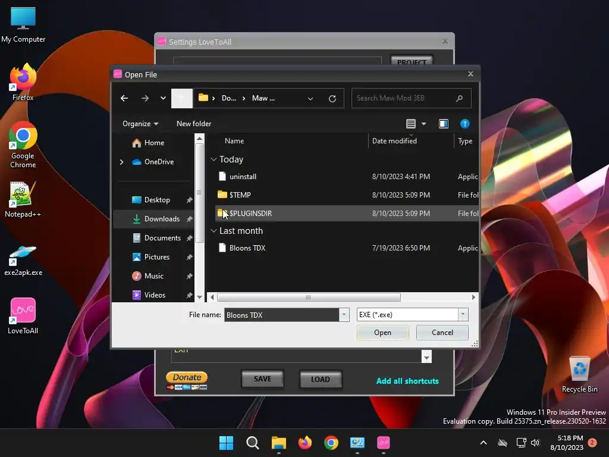609x457 pixels.
Task: Collapse the Last month group
Action: click(214, 231)
